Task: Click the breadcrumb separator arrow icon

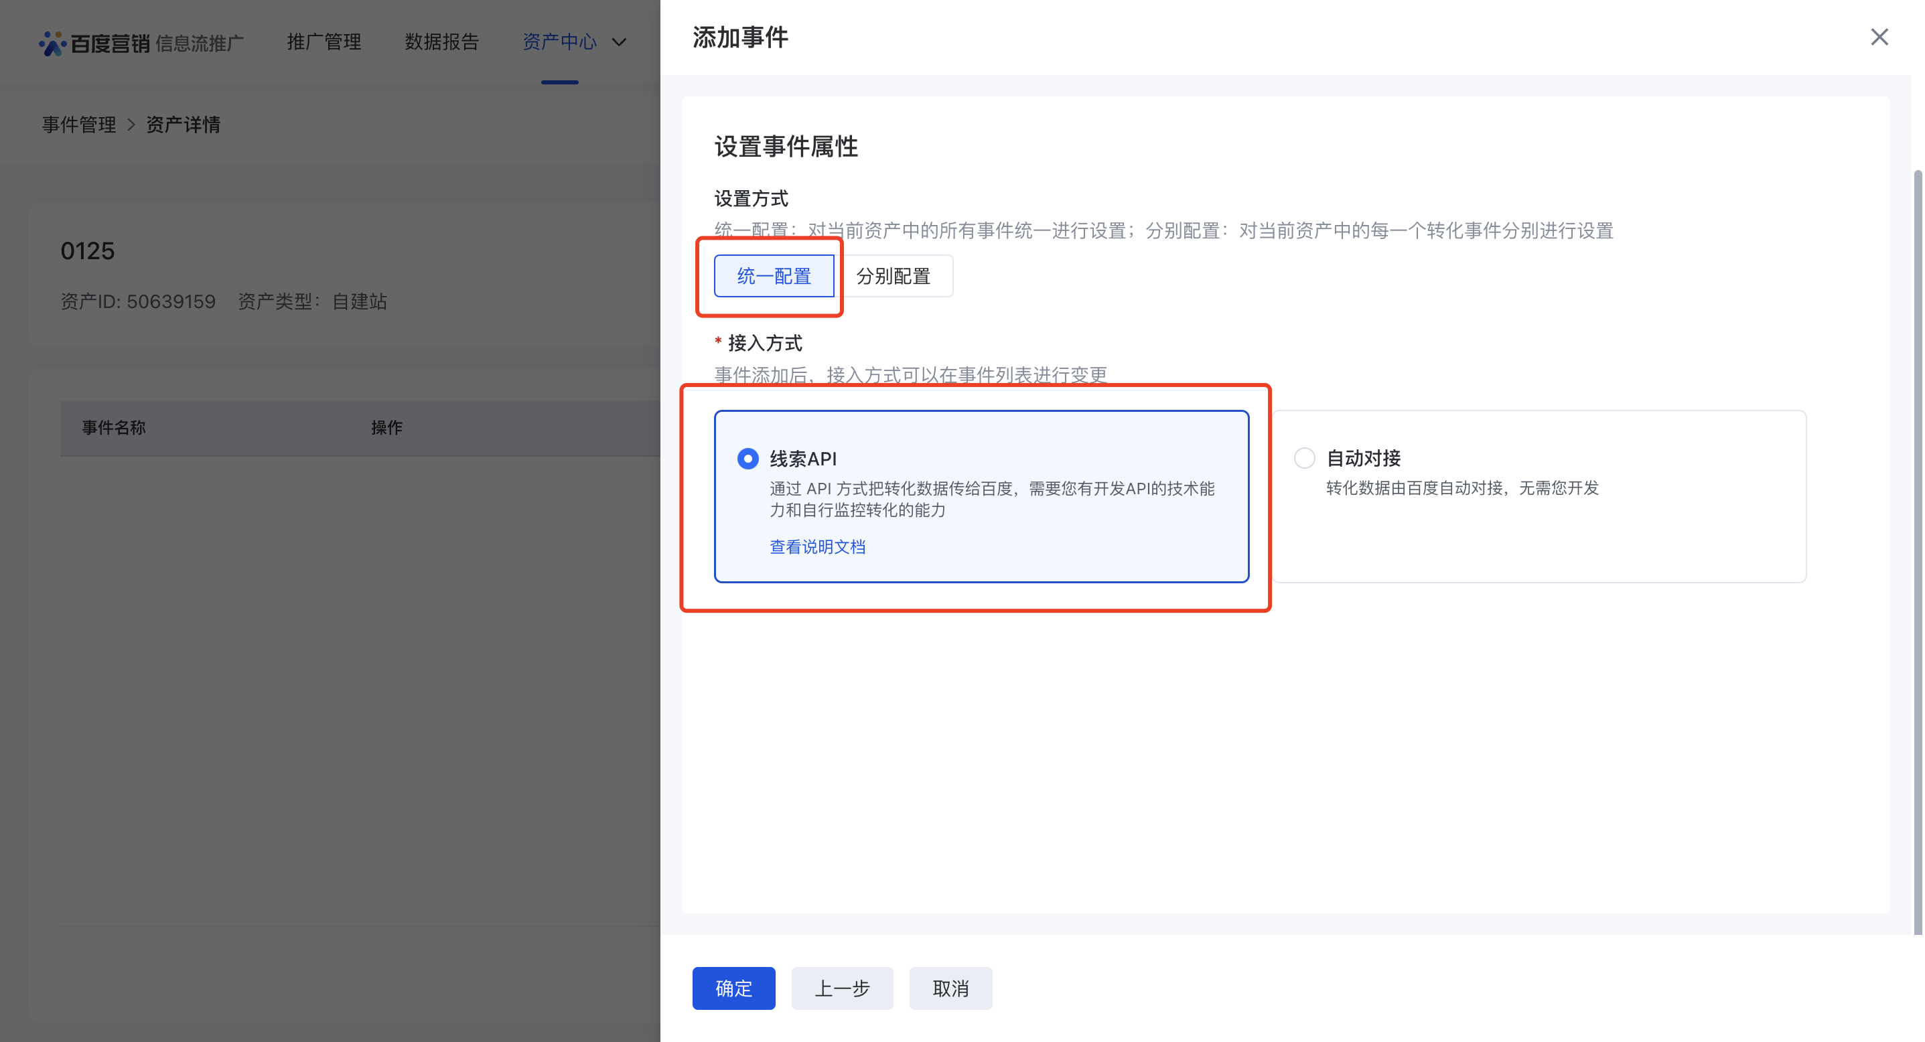Action: 131,125
